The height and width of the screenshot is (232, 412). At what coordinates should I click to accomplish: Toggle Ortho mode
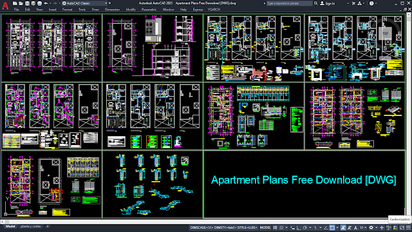click(x=299, y=227)
